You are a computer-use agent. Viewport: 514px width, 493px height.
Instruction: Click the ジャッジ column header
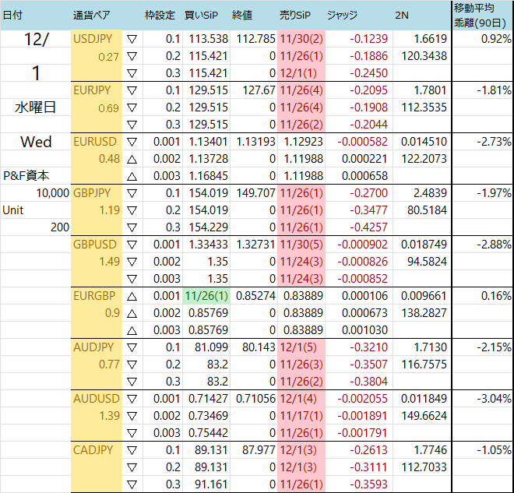pyautogui.click(x=342, y=15)
